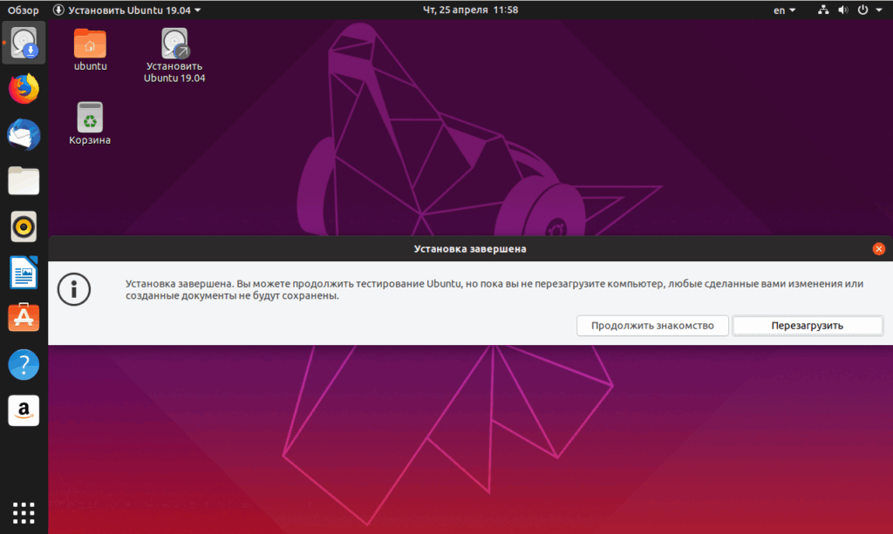Click the volume icon in top bar

(x=843, y=10)
